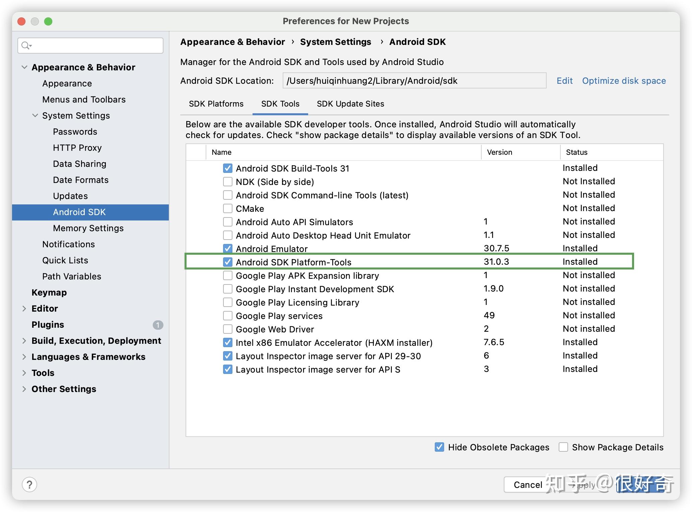Open the Plugins update badge
Image resolution: width=692 pixels, height=512 pixels.
(158, 325)
